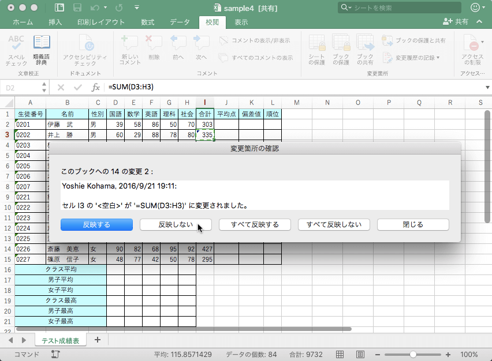Image resolution: width=492 pixels, height=361 pixels.
Task: Click the Spell Check (スペルチェック) icon
Action: (16, 50)
